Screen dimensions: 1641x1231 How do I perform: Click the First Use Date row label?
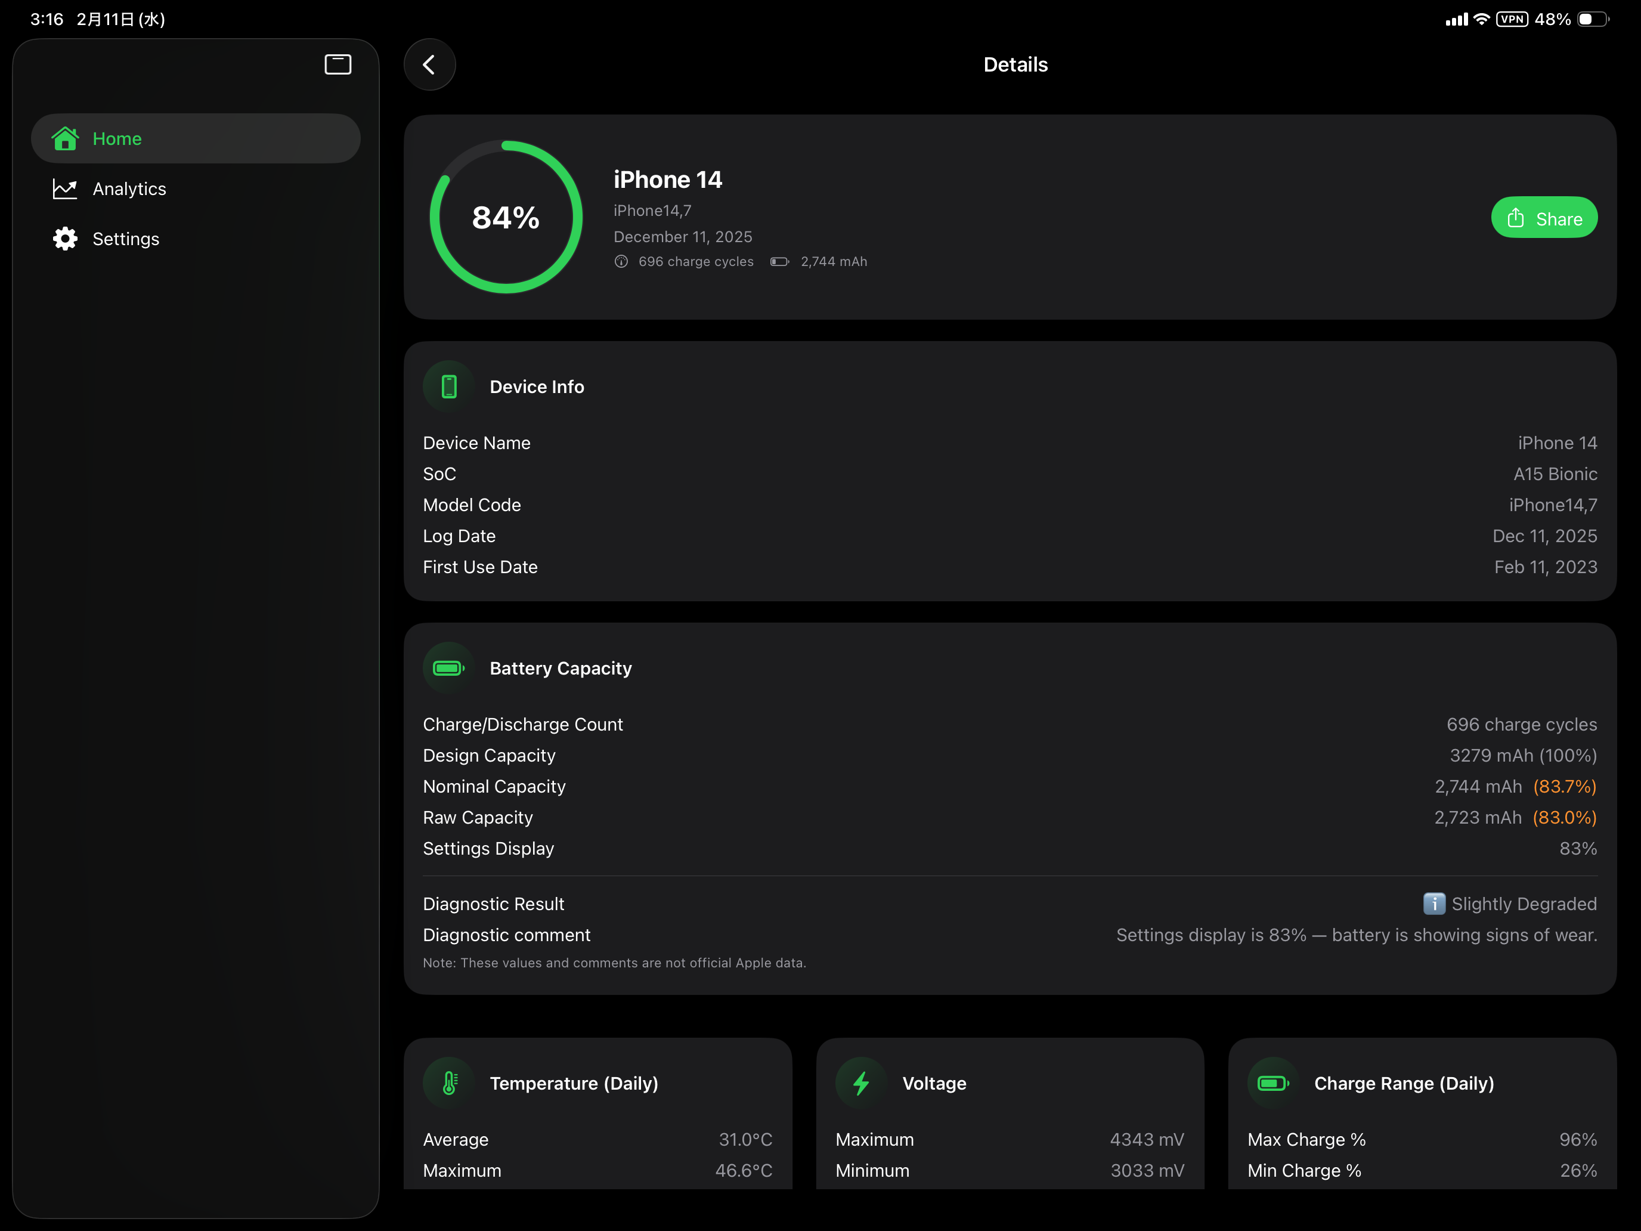click(x=480, y=568)
